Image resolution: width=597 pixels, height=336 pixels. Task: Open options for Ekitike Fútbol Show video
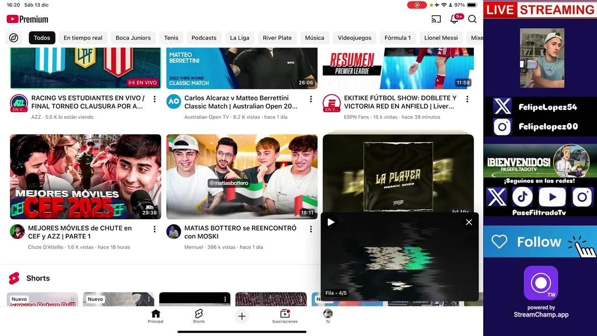coord(467,99)
